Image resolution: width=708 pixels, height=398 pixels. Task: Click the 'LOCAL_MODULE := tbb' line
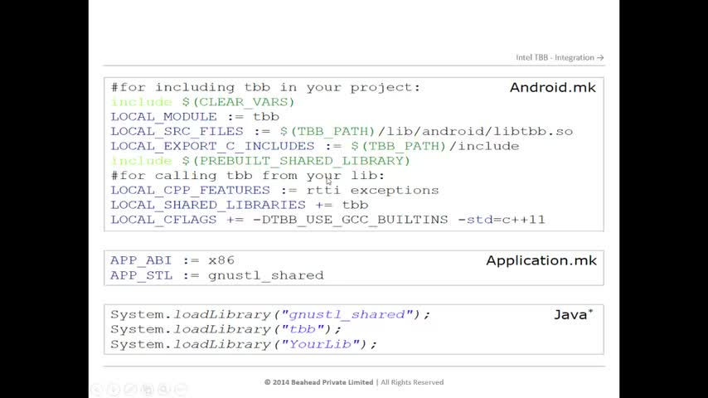195,117
